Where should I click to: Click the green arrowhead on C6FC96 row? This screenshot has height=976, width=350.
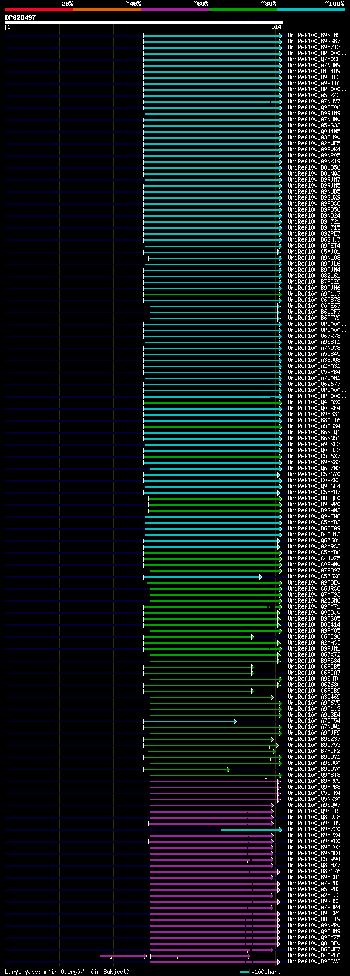[x=252, y=636]
